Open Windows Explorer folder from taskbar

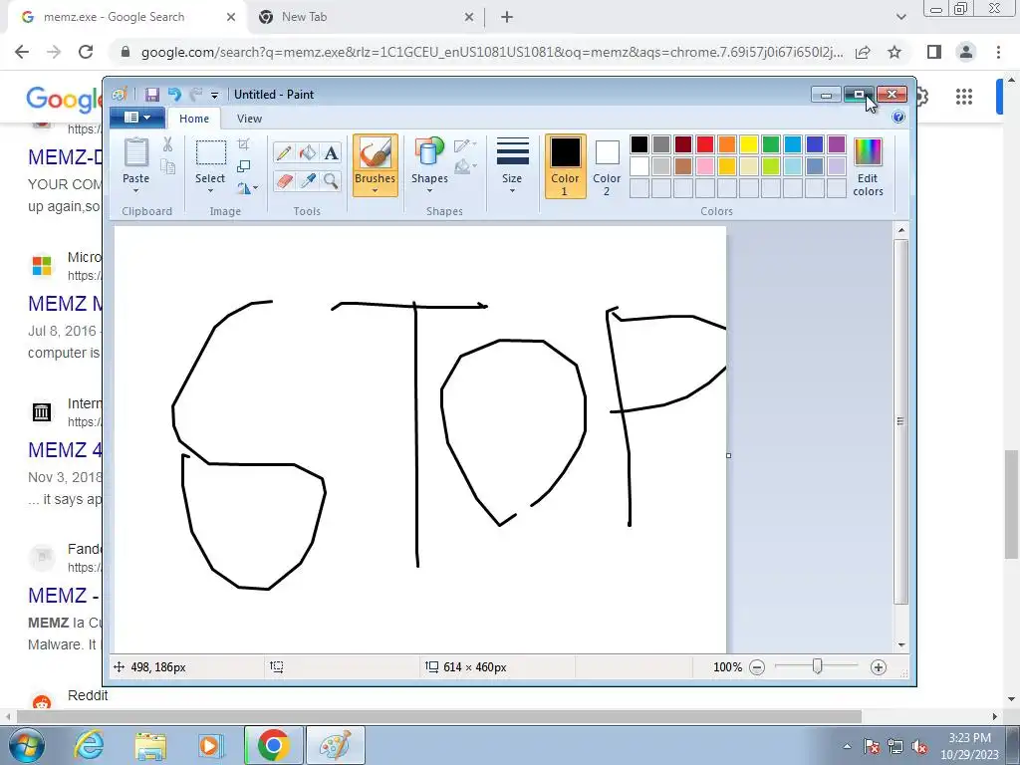pyautogui.click(x=150, y=745)
